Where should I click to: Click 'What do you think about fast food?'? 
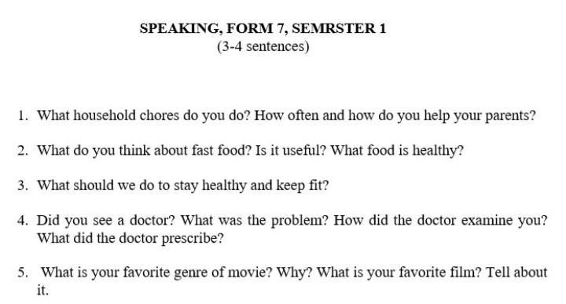pyautogui.click(x=144, y=150)
